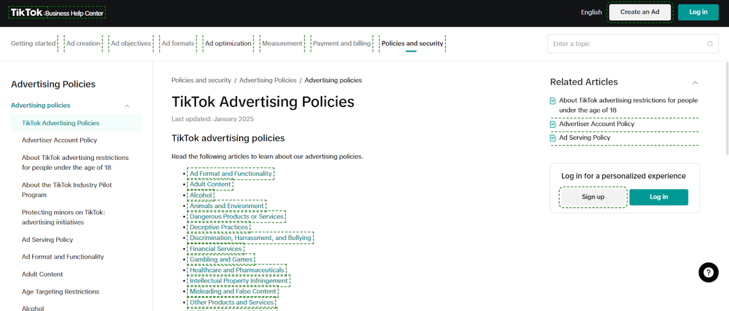Select the under-18 advertising restrictions sidebar item
The image size is (729, 311).
pos(75,163)
